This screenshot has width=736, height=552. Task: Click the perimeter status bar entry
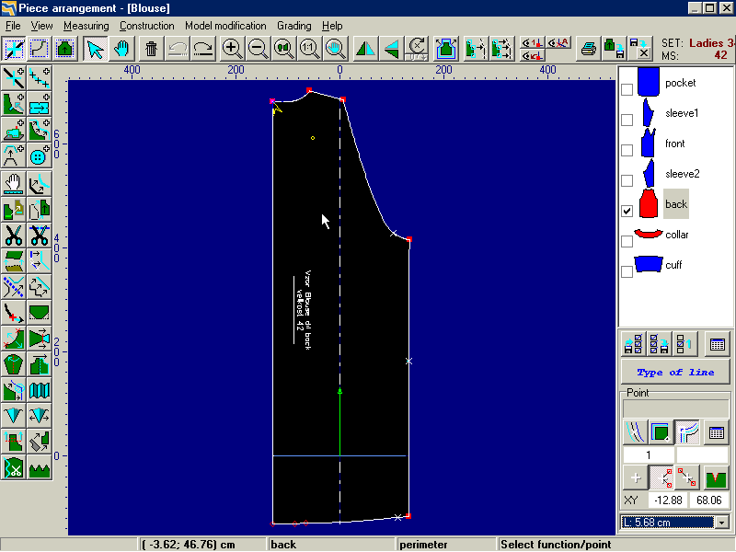point(423,545)
